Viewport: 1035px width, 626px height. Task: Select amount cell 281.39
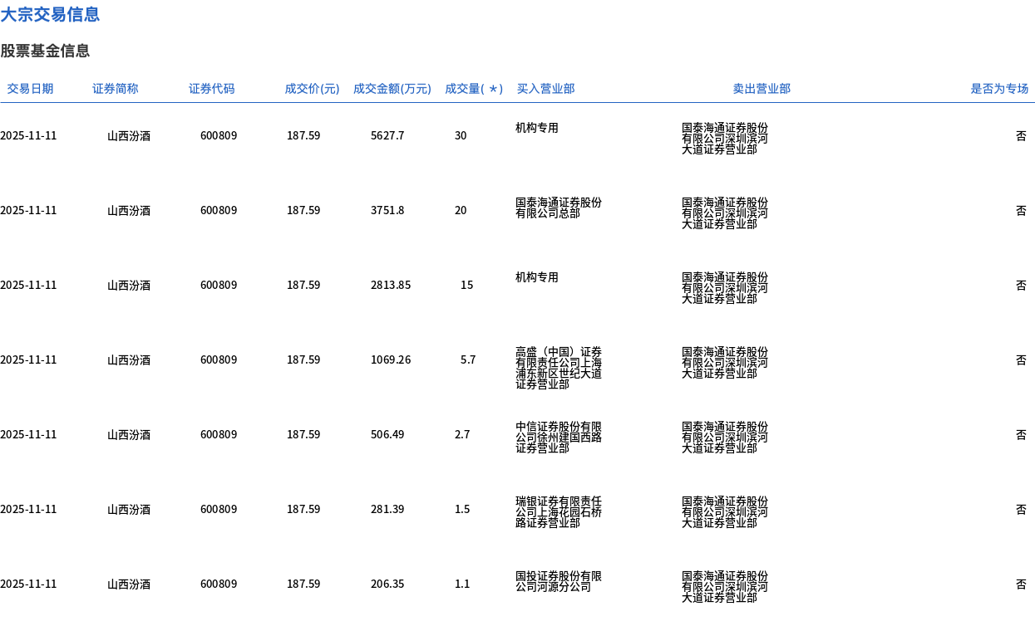pos(387,509)
